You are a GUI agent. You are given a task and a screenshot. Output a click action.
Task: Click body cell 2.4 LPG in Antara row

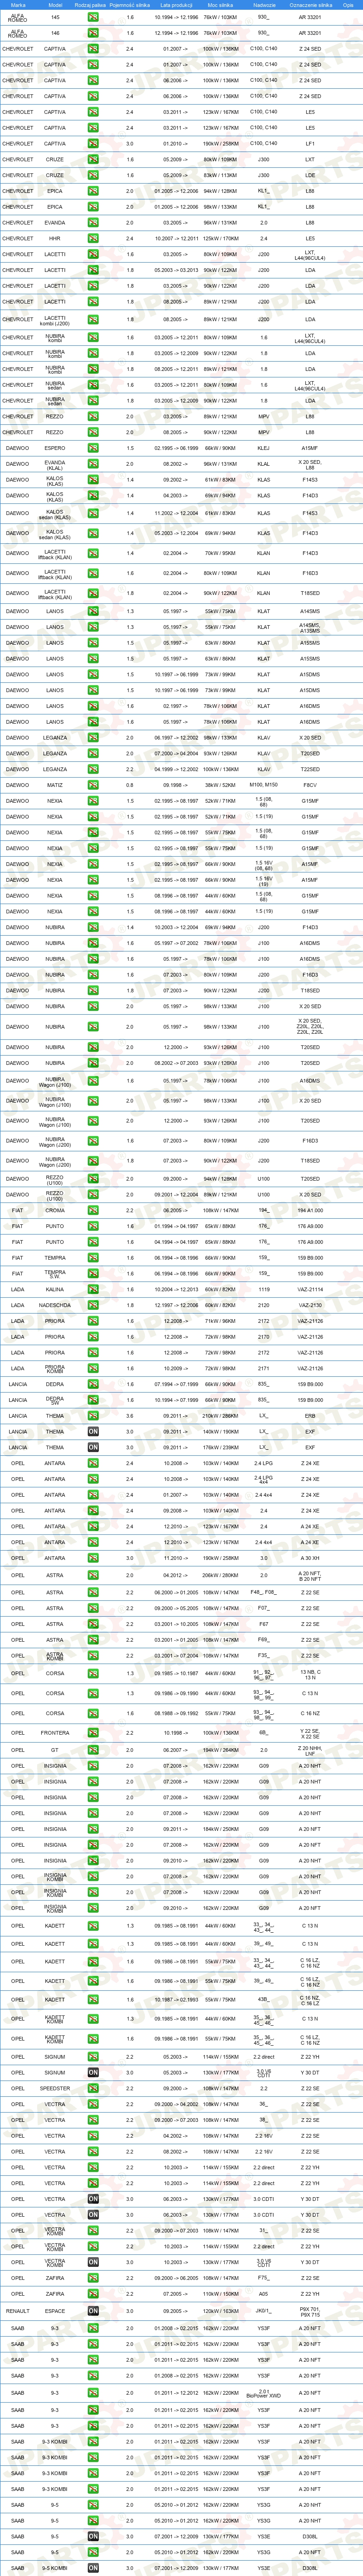[x=264, y=1462]
